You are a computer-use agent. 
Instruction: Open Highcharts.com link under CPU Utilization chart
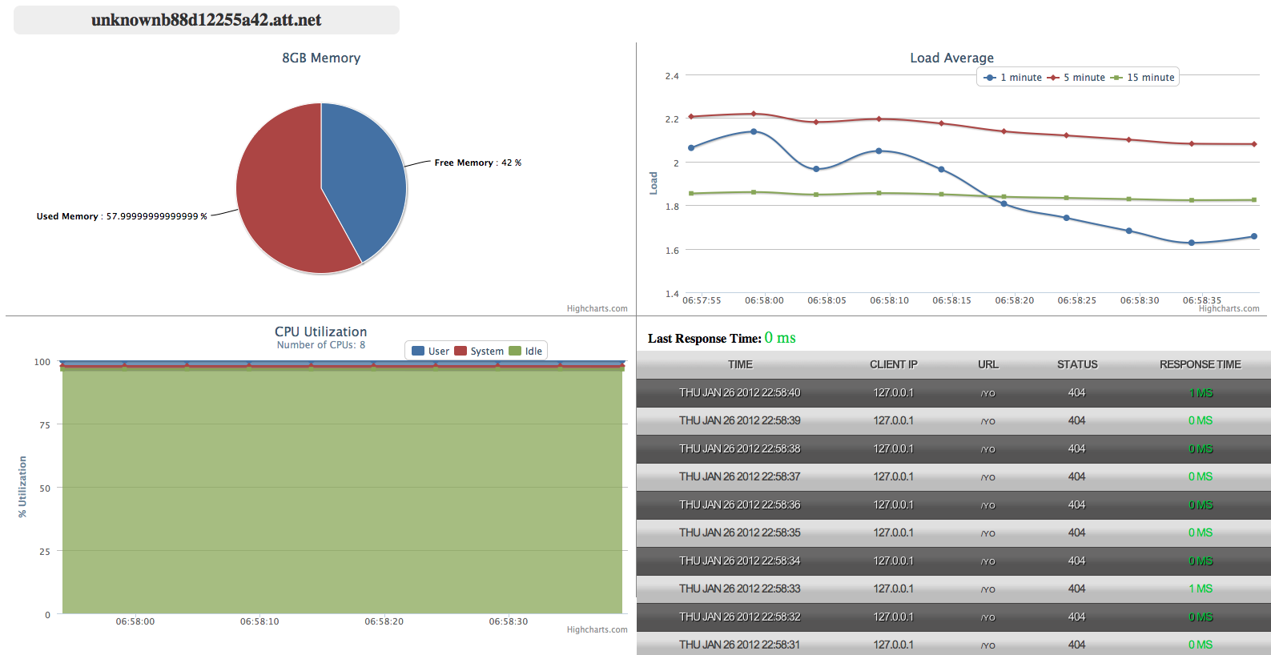tap(597, 629)
